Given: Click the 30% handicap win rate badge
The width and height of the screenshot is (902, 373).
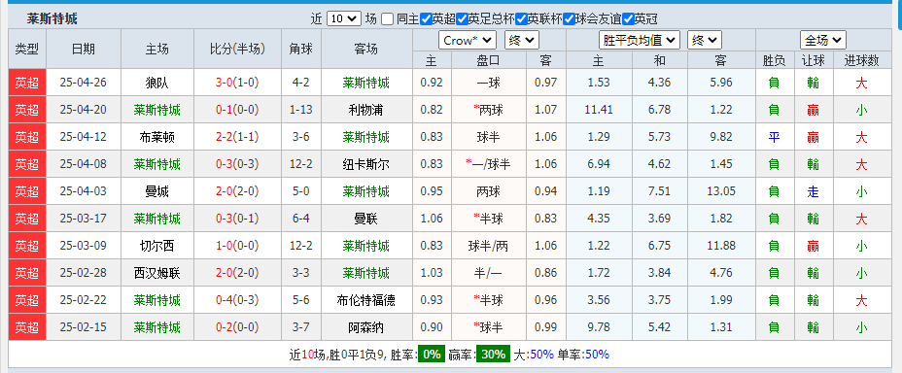Looking at the screenshot, I should [x=493, y=354].
